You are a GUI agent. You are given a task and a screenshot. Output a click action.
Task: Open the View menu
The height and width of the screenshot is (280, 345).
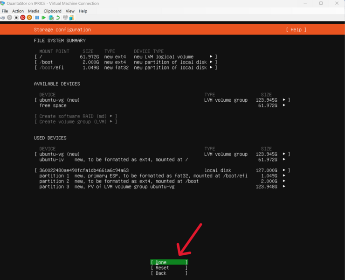[70, 11]
